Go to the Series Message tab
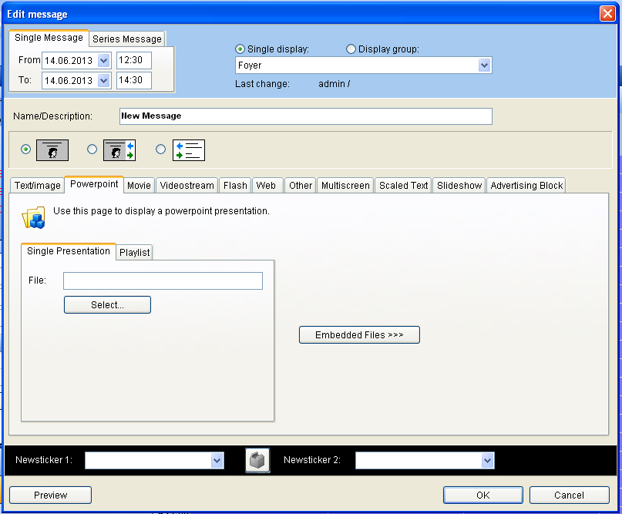 (127, 39)
